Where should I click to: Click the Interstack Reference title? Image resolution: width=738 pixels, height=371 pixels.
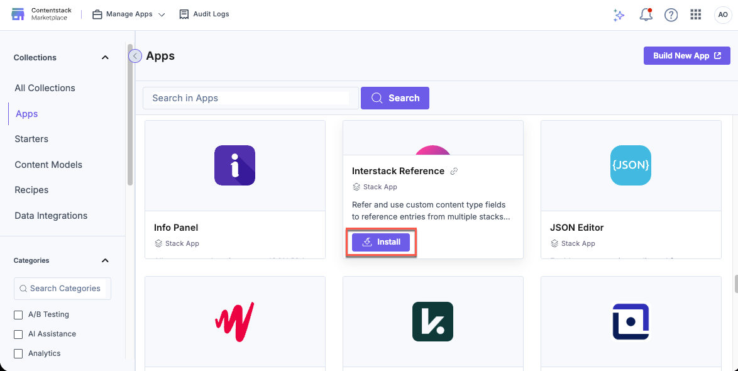[x=398, y=171]
